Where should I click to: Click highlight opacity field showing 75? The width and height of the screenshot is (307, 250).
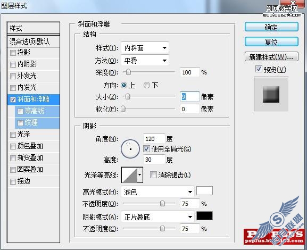pyautogui.click(x=190, y=204)
